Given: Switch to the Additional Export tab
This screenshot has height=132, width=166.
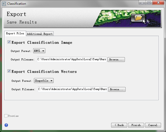Looking at the screenshot, I should click(x=40, y=34).
